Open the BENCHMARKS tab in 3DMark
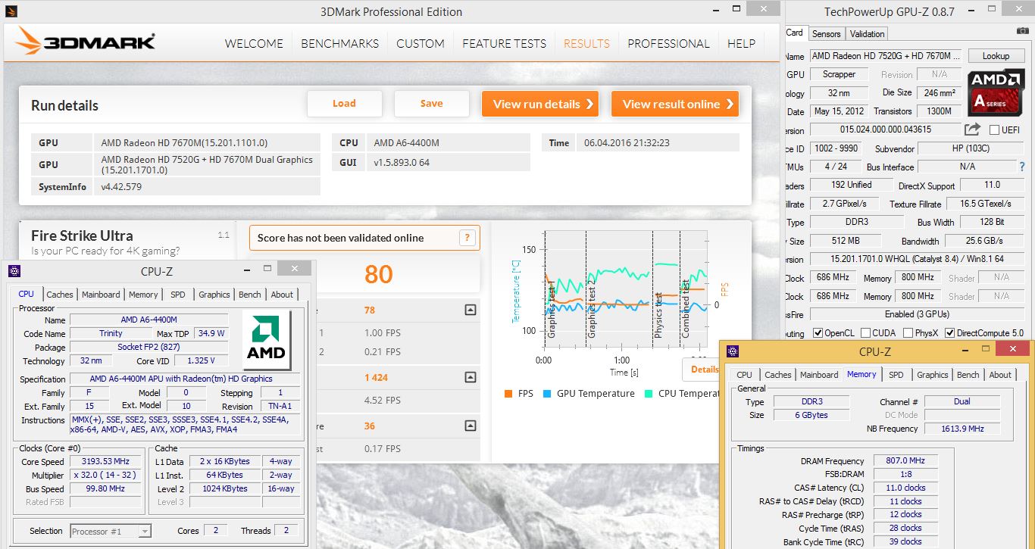Viewport: 1035px width, 549px height. pyautogui.click(x=340, y=43)
